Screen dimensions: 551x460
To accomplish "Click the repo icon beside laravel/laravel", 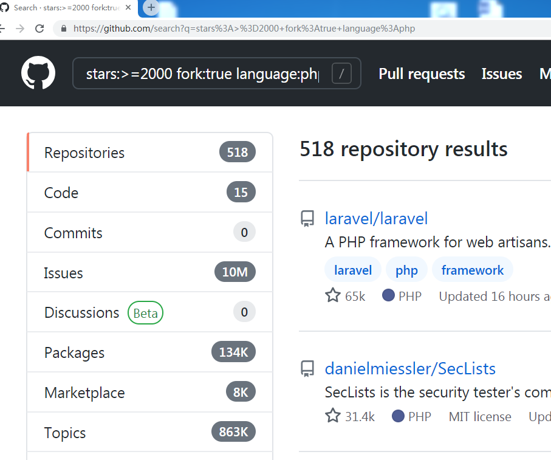I will [307, 219].
